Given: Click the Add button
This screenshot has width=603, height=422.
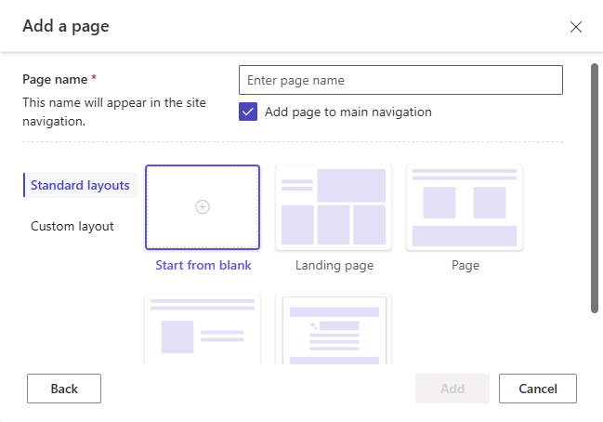Looking at the screenshot, I should pos(452,389).
